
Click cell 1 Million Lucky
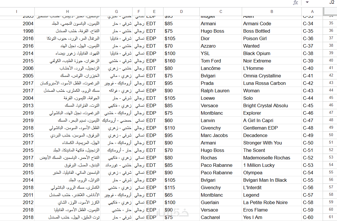(272, 165)
